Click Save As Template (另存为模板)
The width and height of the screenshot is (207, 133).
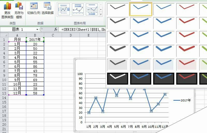coord(19,10)
